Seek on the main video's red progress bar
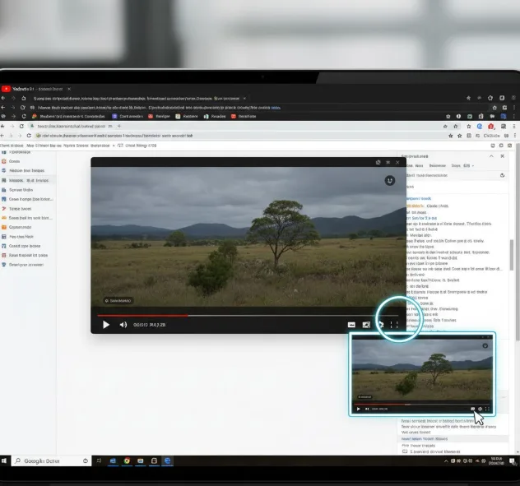 pos(165,315)
